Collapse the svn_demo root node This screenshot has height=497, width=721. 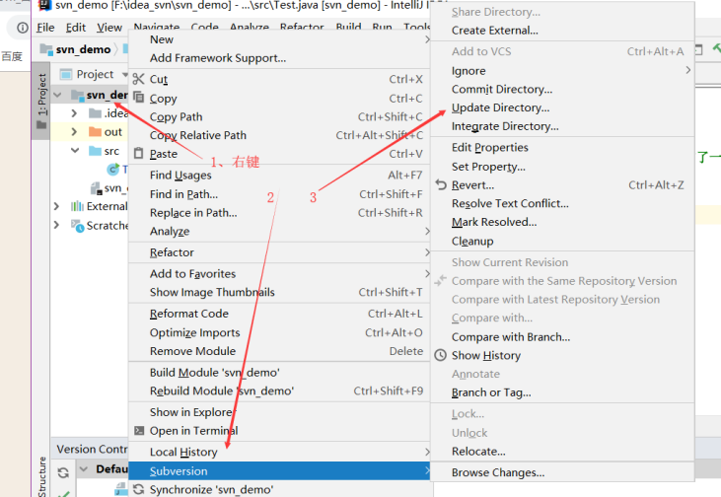[x=57, y=95]
